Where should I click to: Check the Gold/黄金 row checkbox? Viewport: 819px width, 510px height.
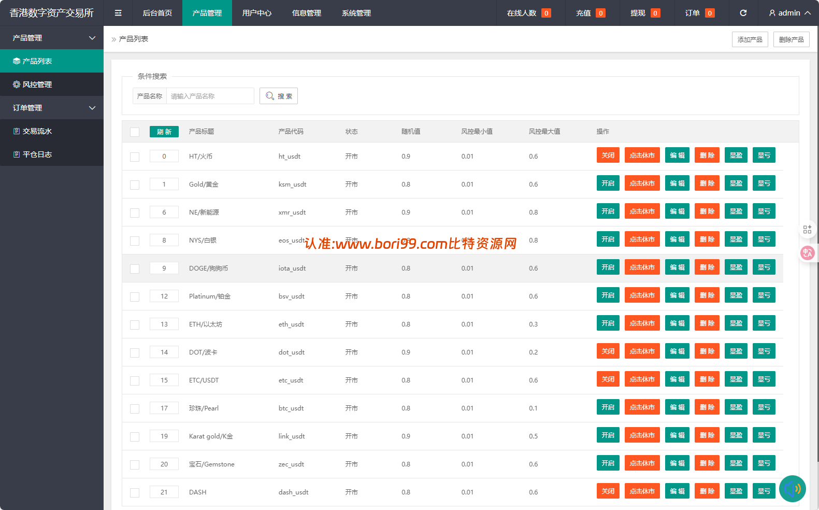[x=135, y=185]
